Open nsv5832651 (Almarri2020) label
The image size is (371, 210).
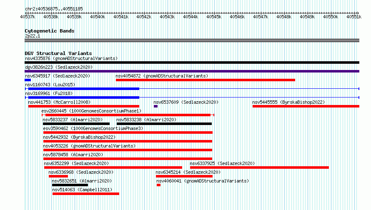(x=82, y=181)
